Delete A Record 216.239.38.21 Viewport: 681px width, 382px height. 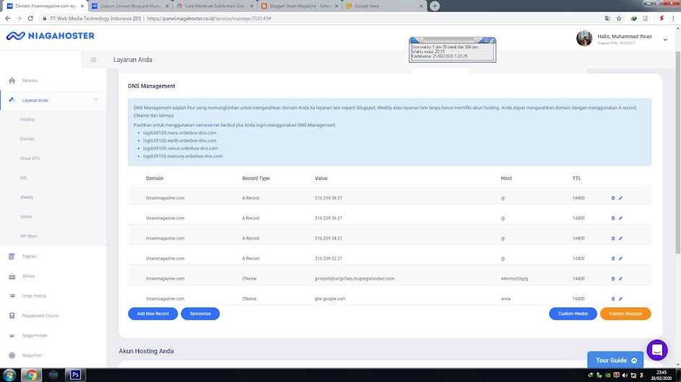613,198
